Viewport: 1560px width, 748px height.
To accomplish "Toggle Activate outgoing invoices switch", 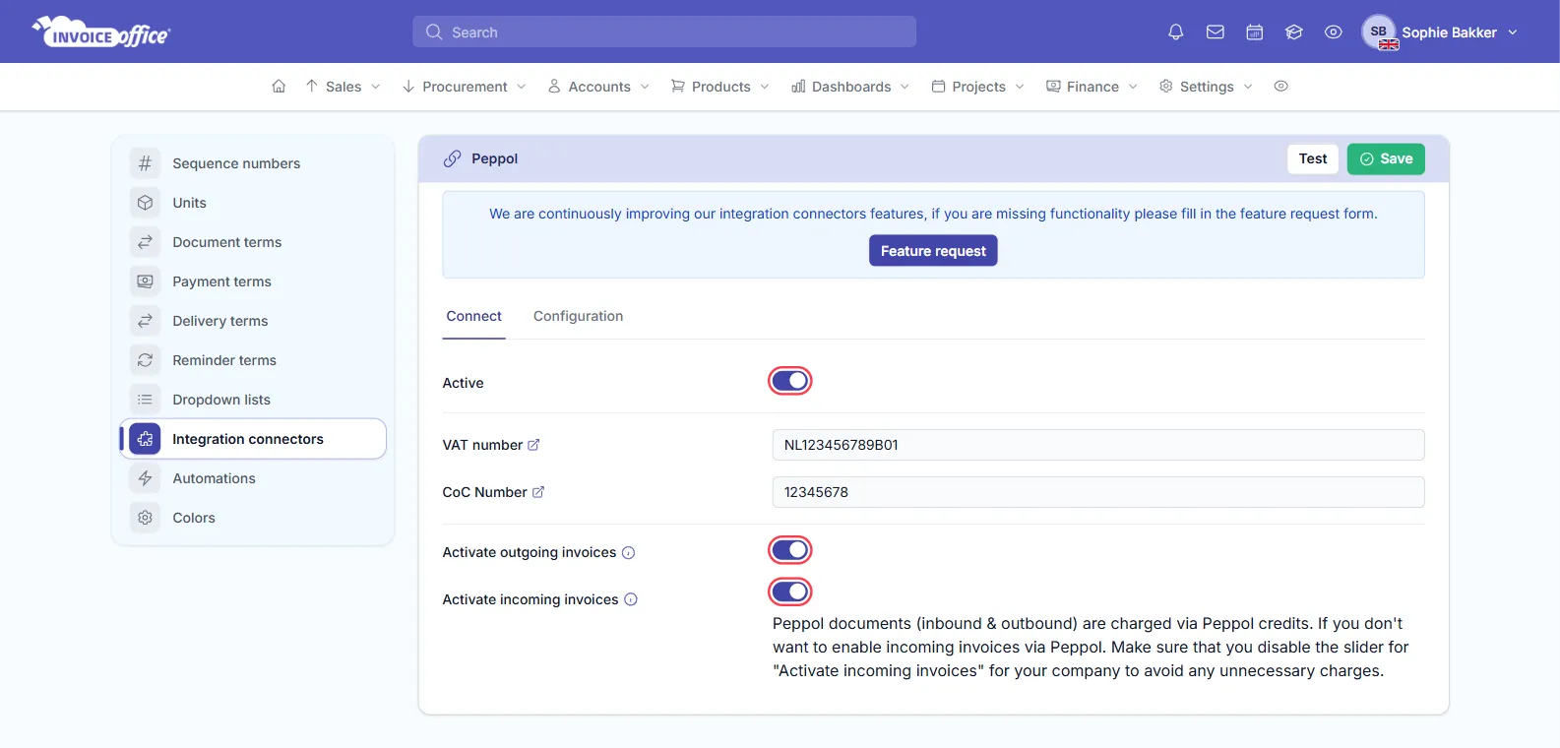I will coord(789,550).
